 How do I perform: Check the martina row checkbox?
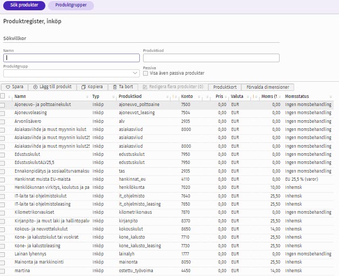tap(2, 271)
